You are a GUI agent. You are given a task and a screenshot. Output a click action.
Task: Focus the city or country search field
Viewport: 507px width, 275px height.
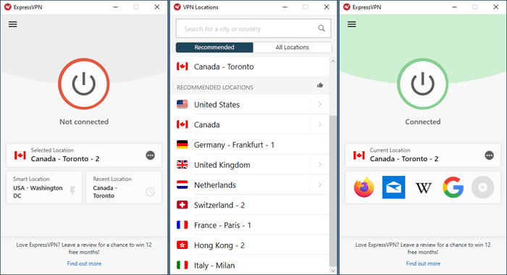coord(253,29)
